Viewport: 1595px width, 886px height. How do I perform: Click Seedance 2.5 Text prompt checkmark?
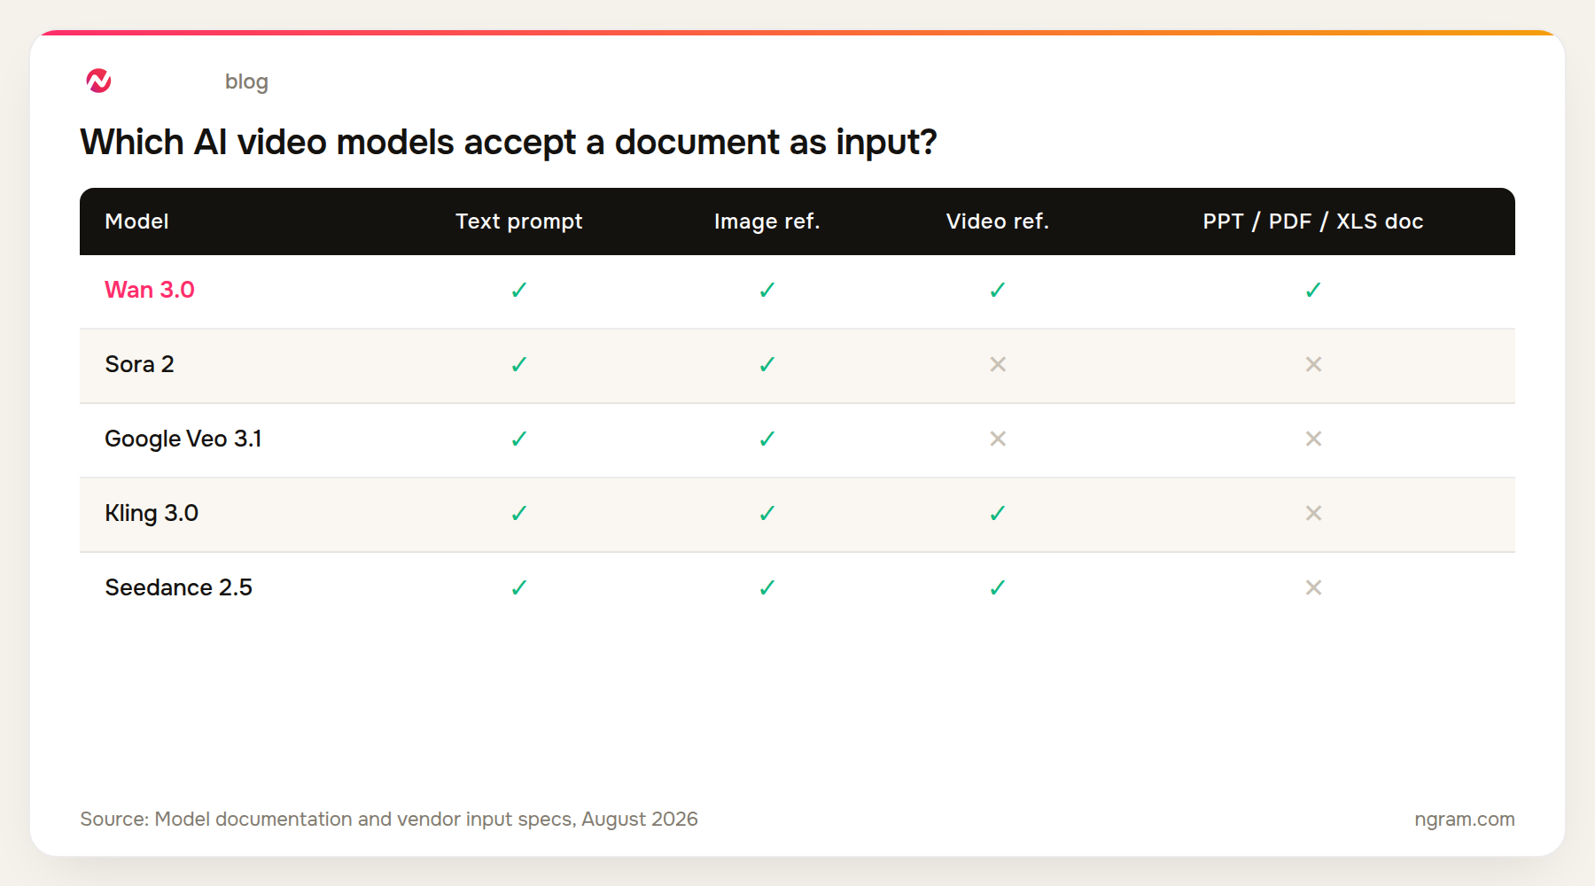[519, 587]
